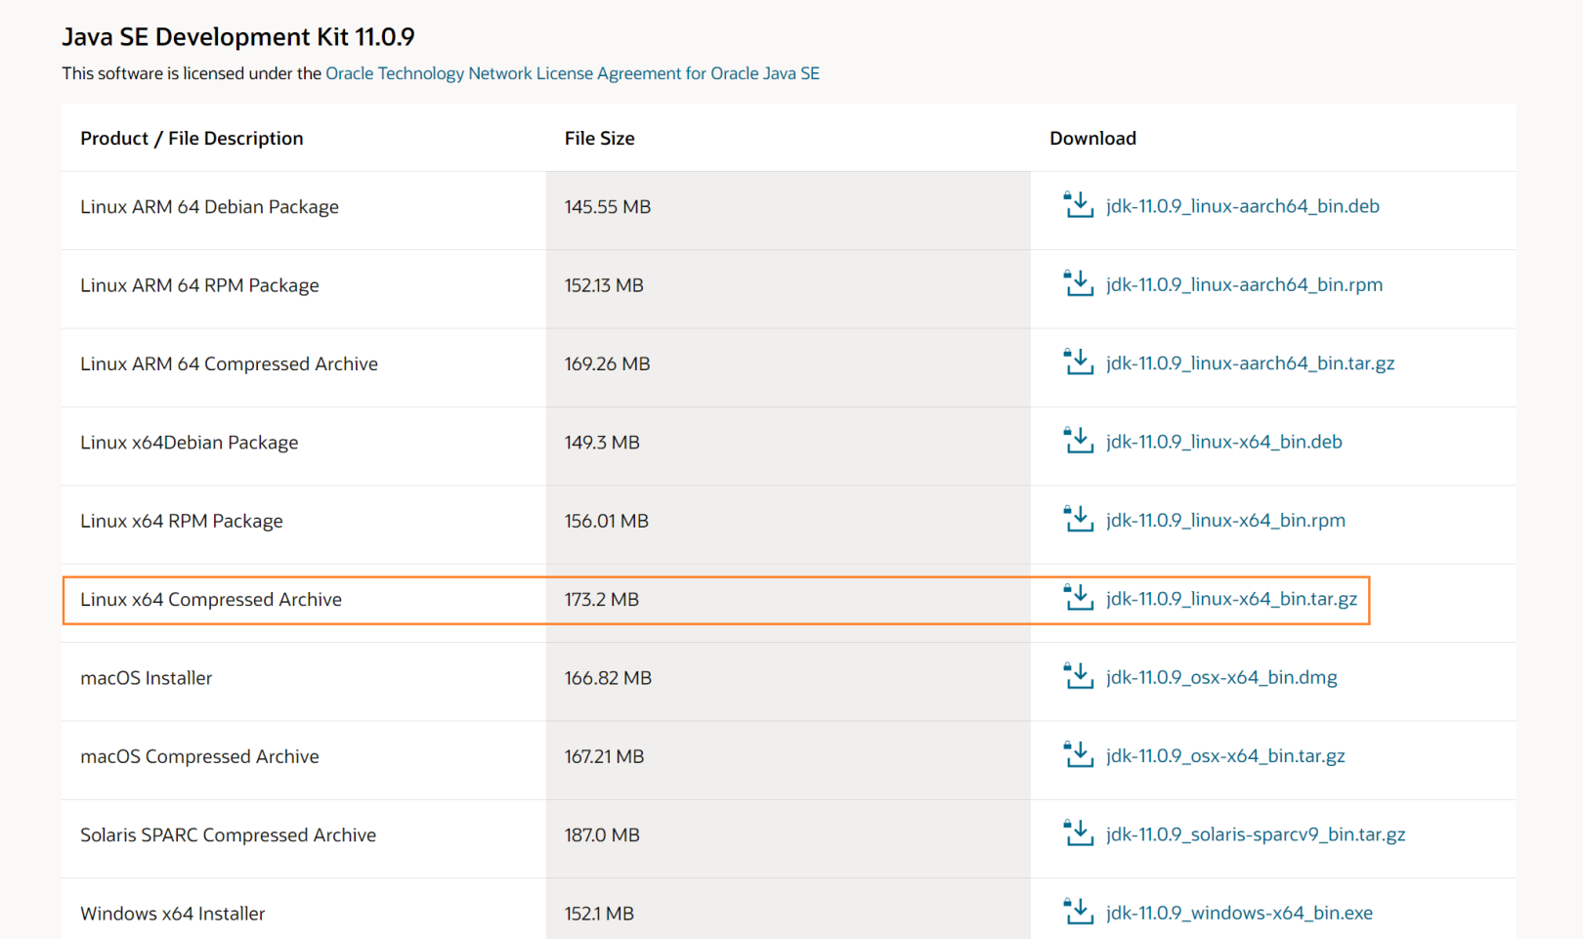This screenshot has height=939, width=1583.
Task: Download jdk-11.0.9_osx-x64_bin.tar.gz file link
Action: [1225, 756]
